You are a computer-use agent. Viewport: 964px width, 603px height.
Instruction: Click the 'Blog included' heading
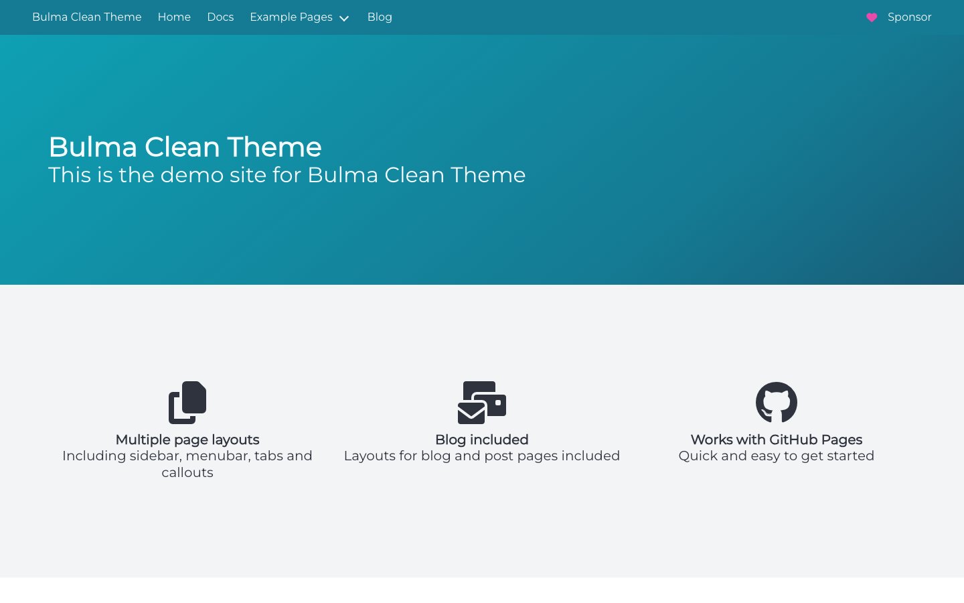[482, 440]
